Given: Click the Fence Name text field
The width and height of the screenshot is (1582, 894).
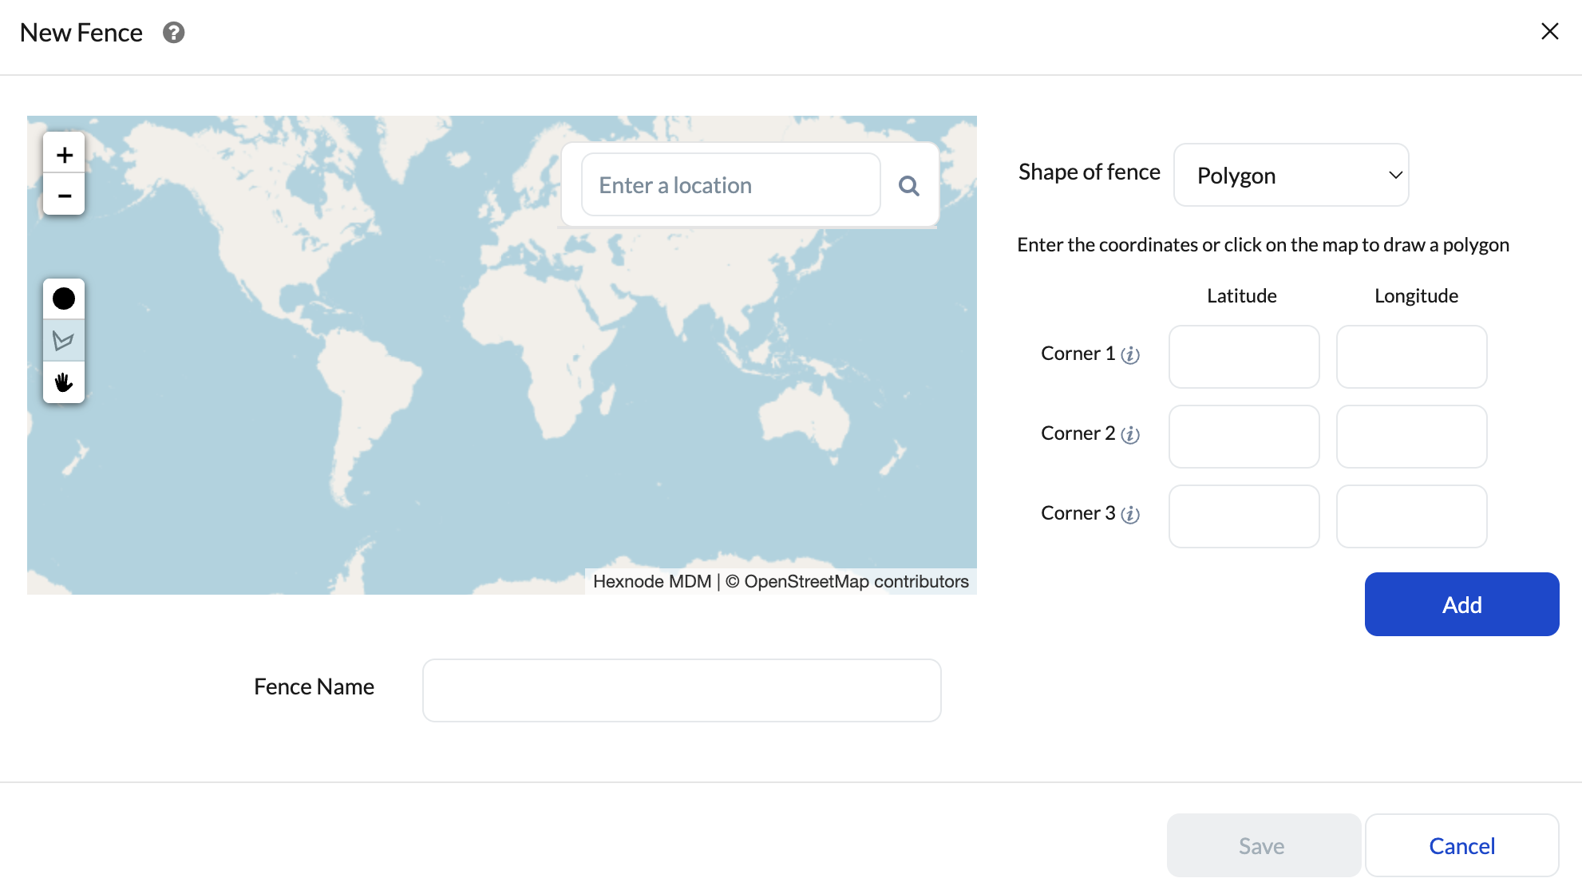Looking at the screenshot, I should click(x=681, y=690).
